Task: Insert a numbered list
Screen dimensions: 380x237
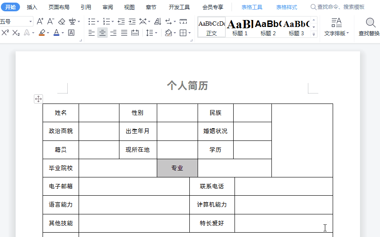Action: pos(106,21)
